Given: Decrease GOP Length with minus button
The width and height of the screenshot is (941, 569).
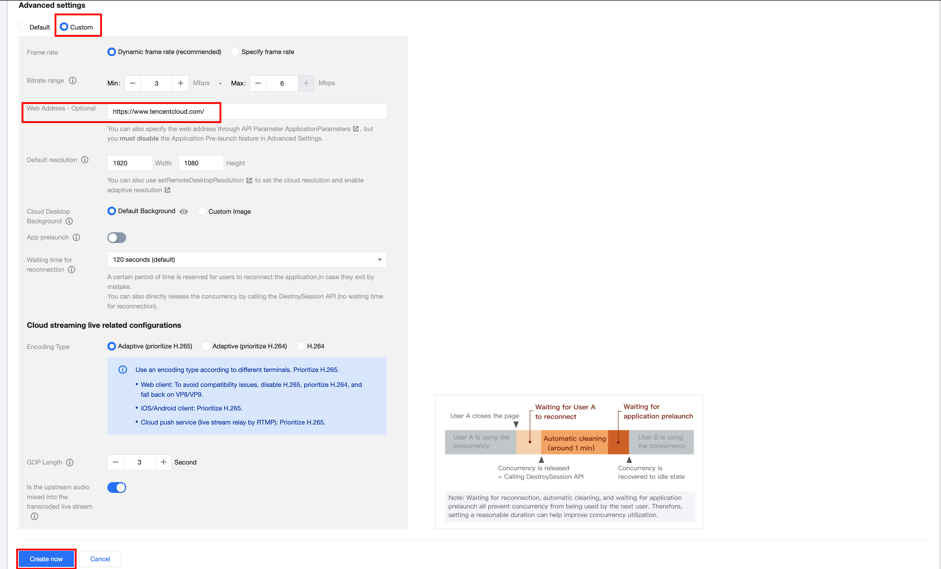Looking at the screenshot, I should [x=115, y=462].
